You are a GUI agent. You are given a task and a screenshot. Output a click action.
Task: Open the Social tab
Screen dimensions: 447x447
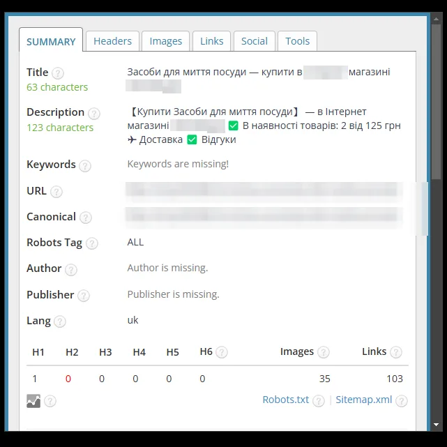pos(255,41)
